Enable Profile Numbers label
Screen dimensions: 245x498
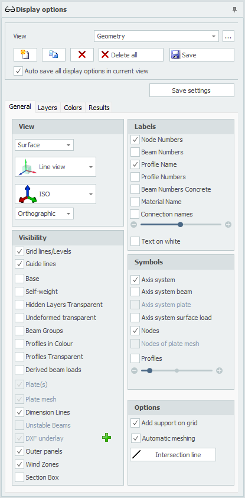click(135, 177)
